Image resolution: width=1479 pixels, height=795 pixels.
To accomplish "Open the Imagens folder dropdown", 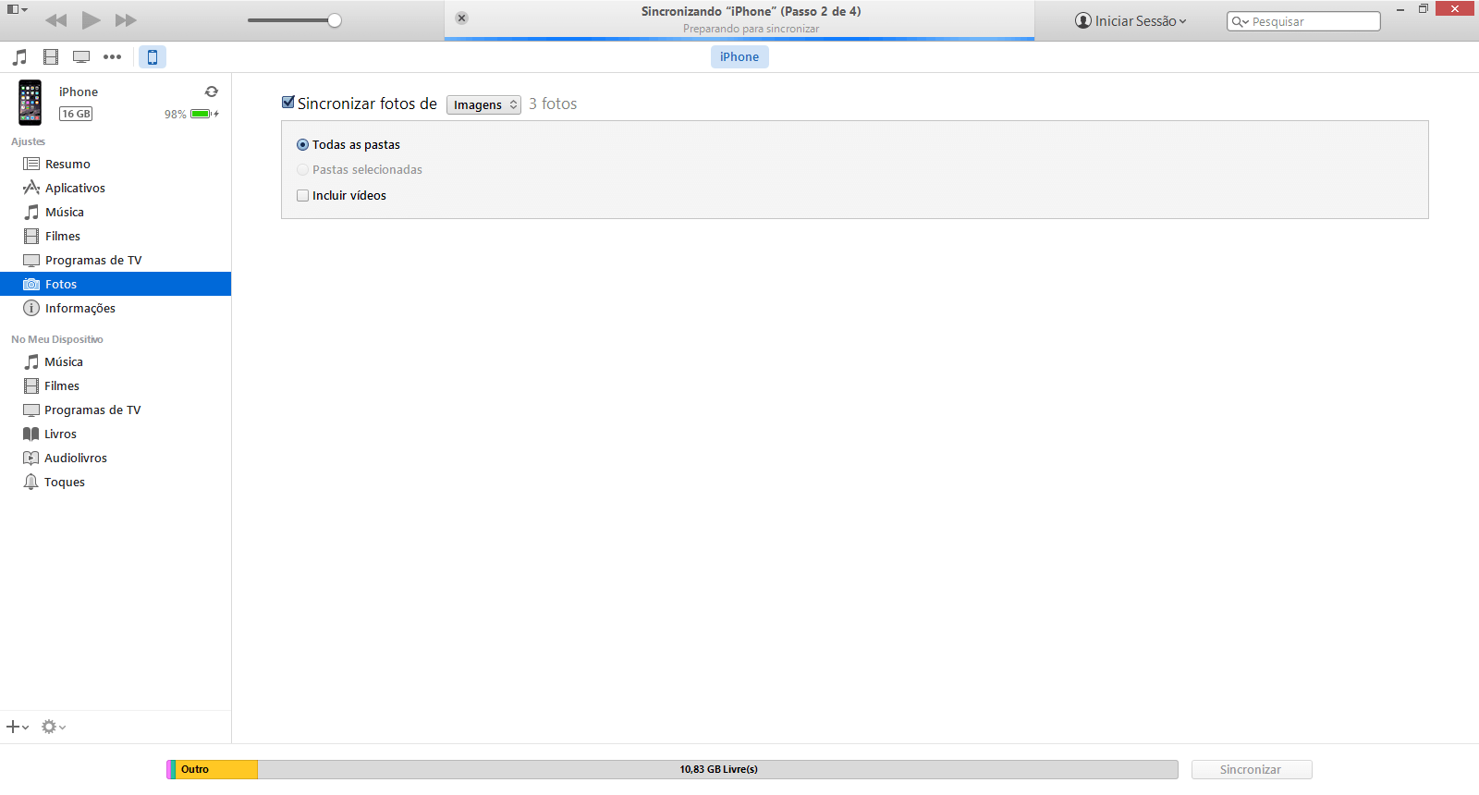I will click(483, 104).
